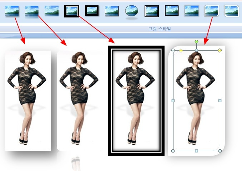Click the right yellow diamond adjustment handle
Viewport: 242px width, 171px height.
(220, 50)
